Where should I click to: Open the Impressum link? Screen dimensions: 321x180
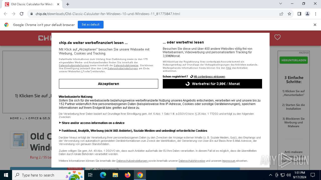(229, 161)
